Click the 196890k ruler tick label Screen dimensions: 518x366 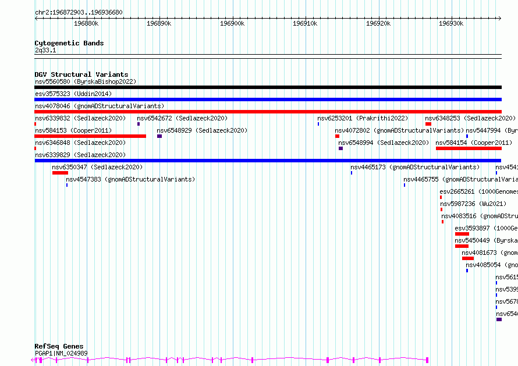(159, 23)
